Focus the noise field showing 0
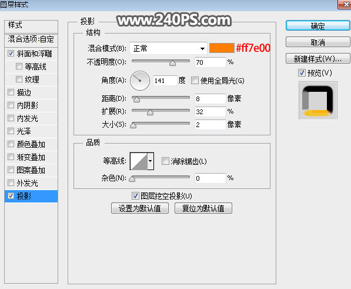 [x=210, y=178]
